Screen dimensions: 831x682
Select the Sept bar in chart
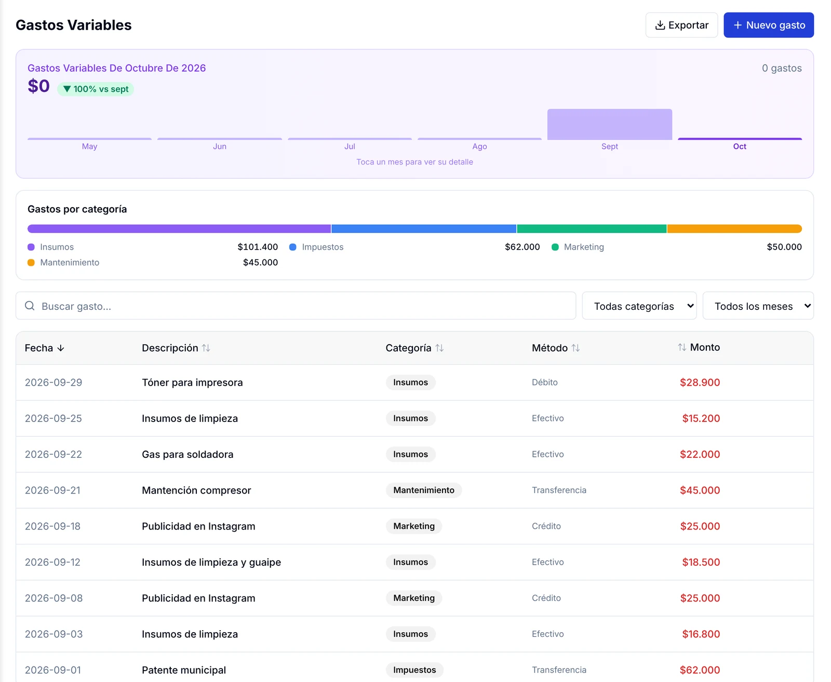[610, 125]
